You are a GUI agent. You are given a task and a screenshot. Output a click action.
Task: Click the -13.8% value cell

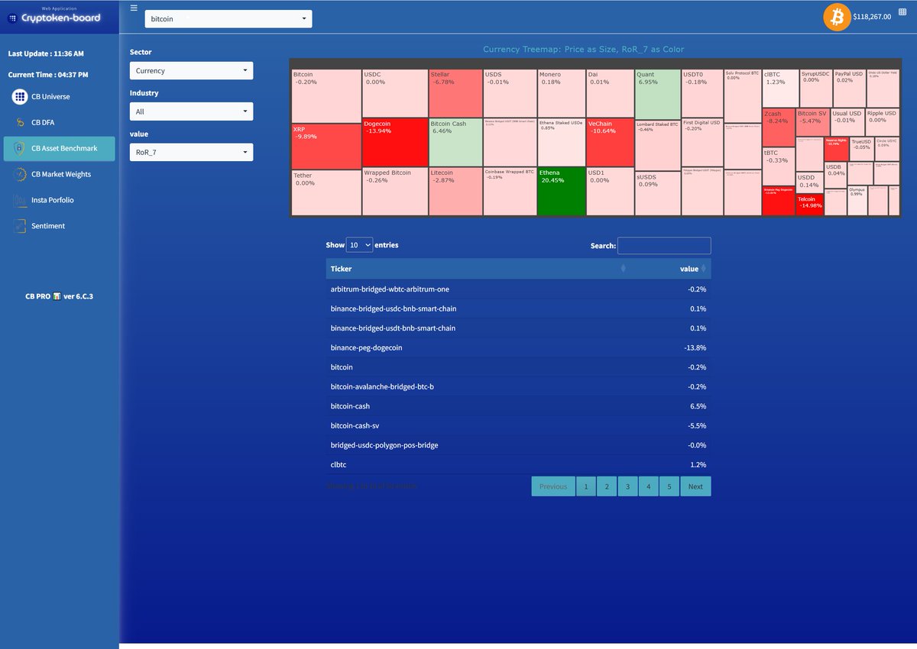click(x=695, y=347)
